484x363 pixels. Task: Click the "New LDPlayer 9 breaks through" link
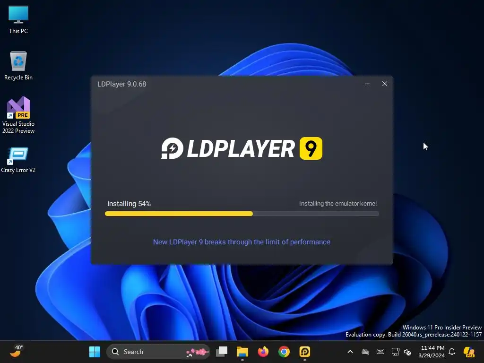[242, 242]
